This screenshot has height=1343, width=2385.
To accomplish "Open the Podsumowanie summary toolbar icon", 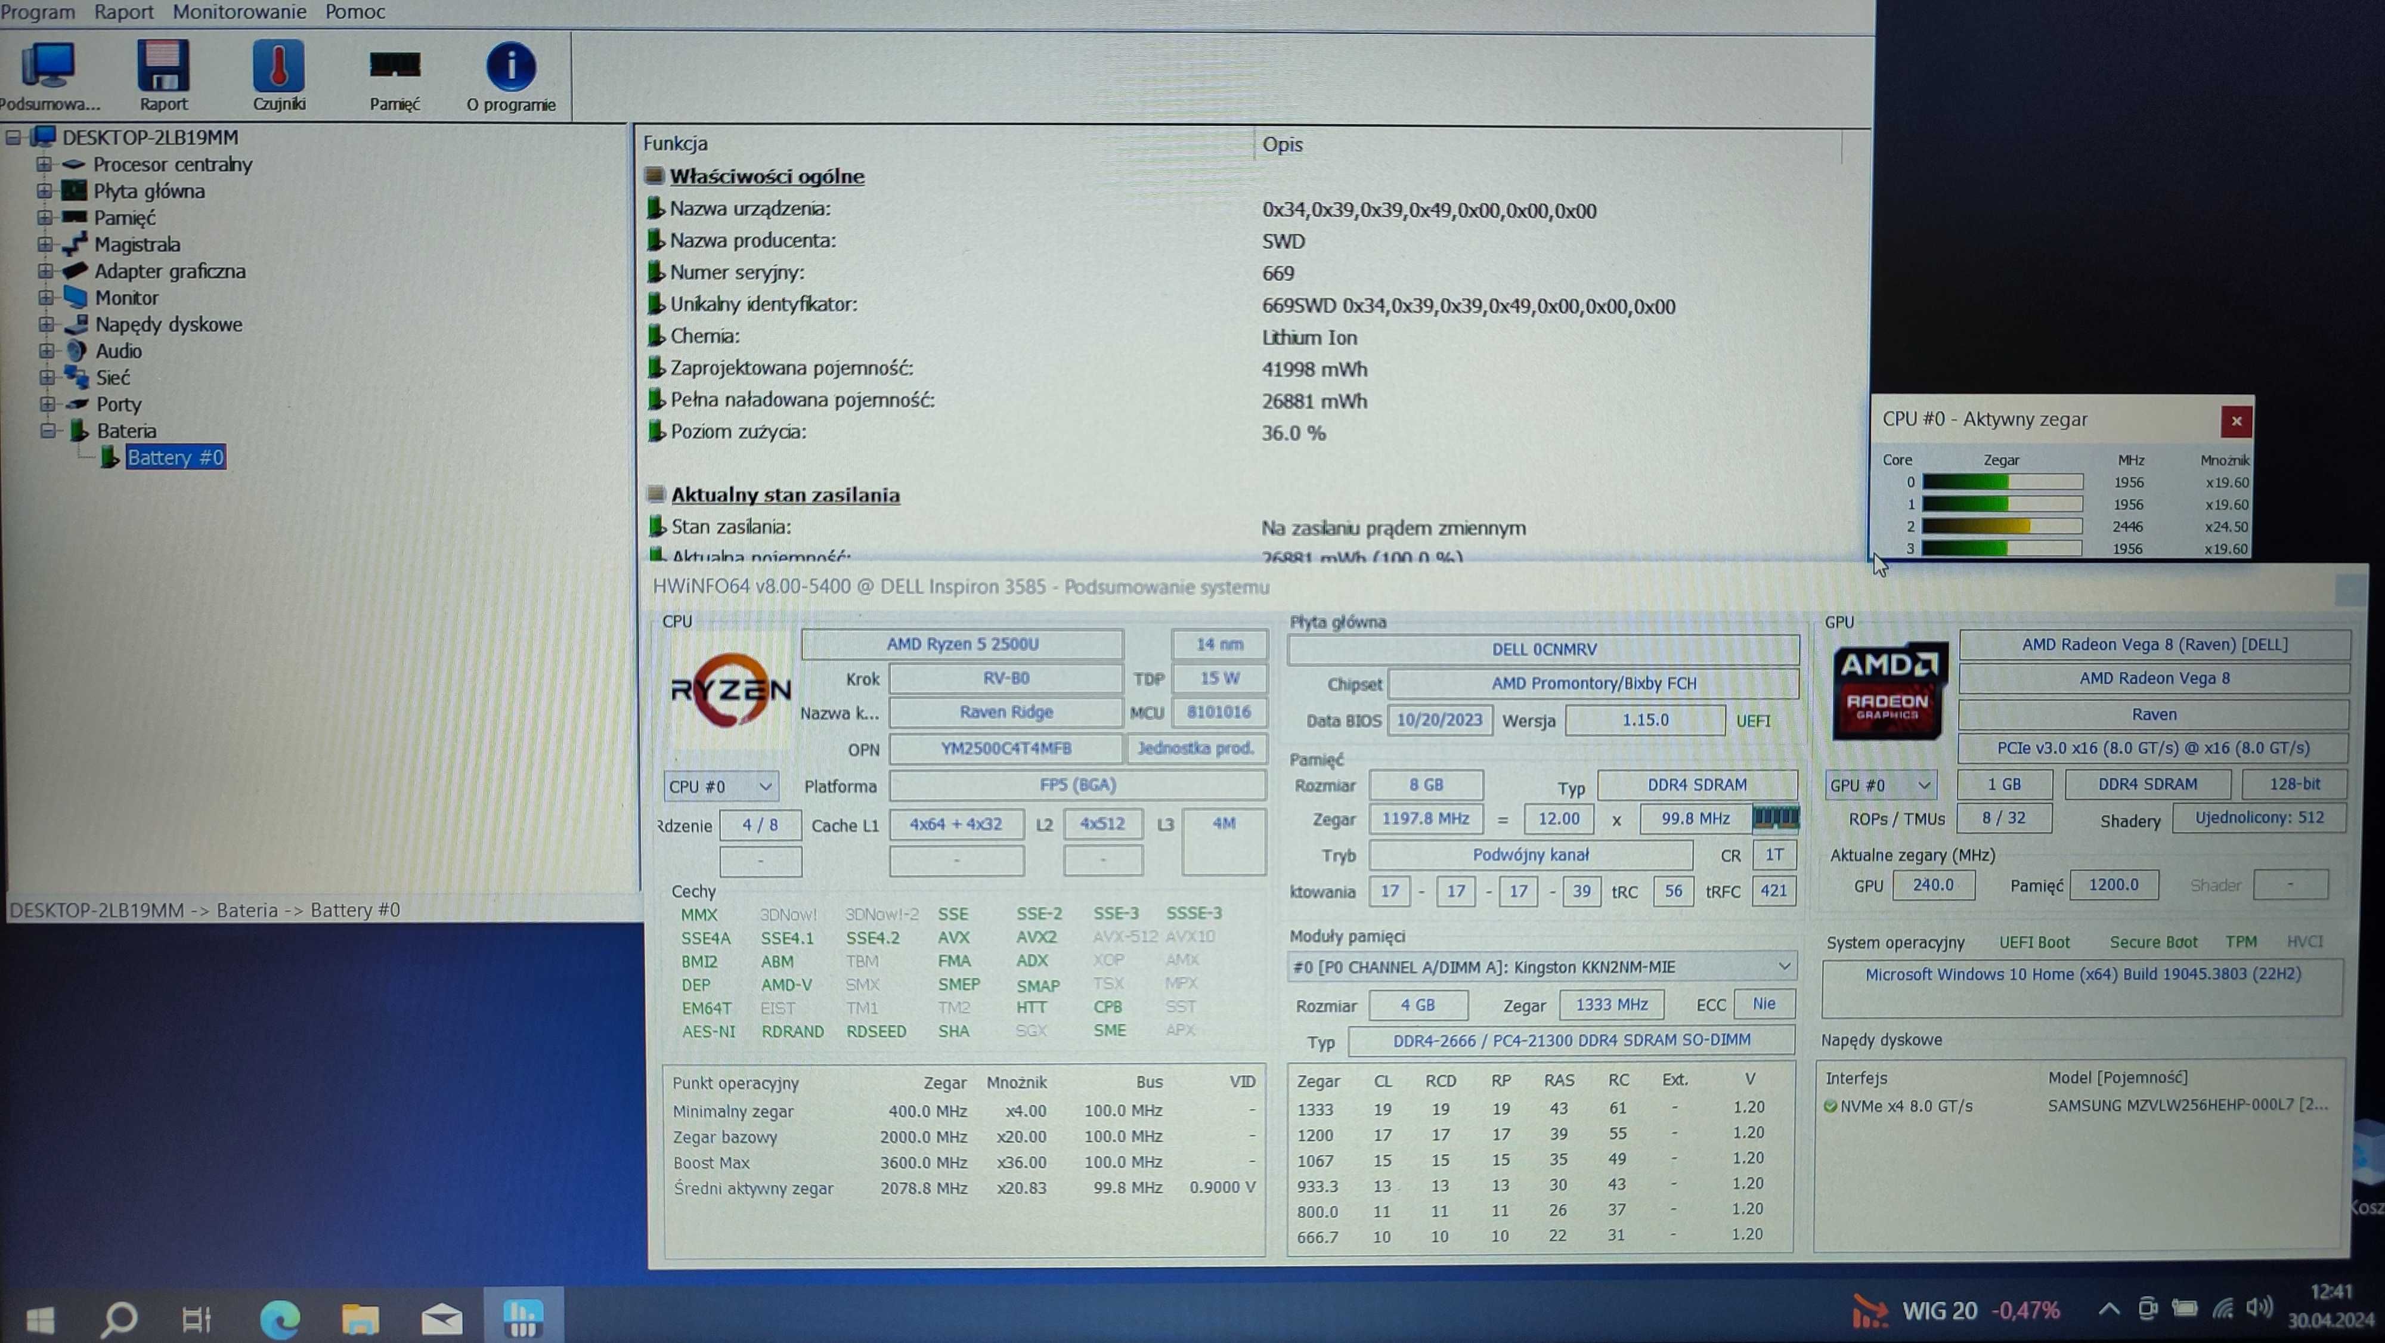I will [48, 67].
